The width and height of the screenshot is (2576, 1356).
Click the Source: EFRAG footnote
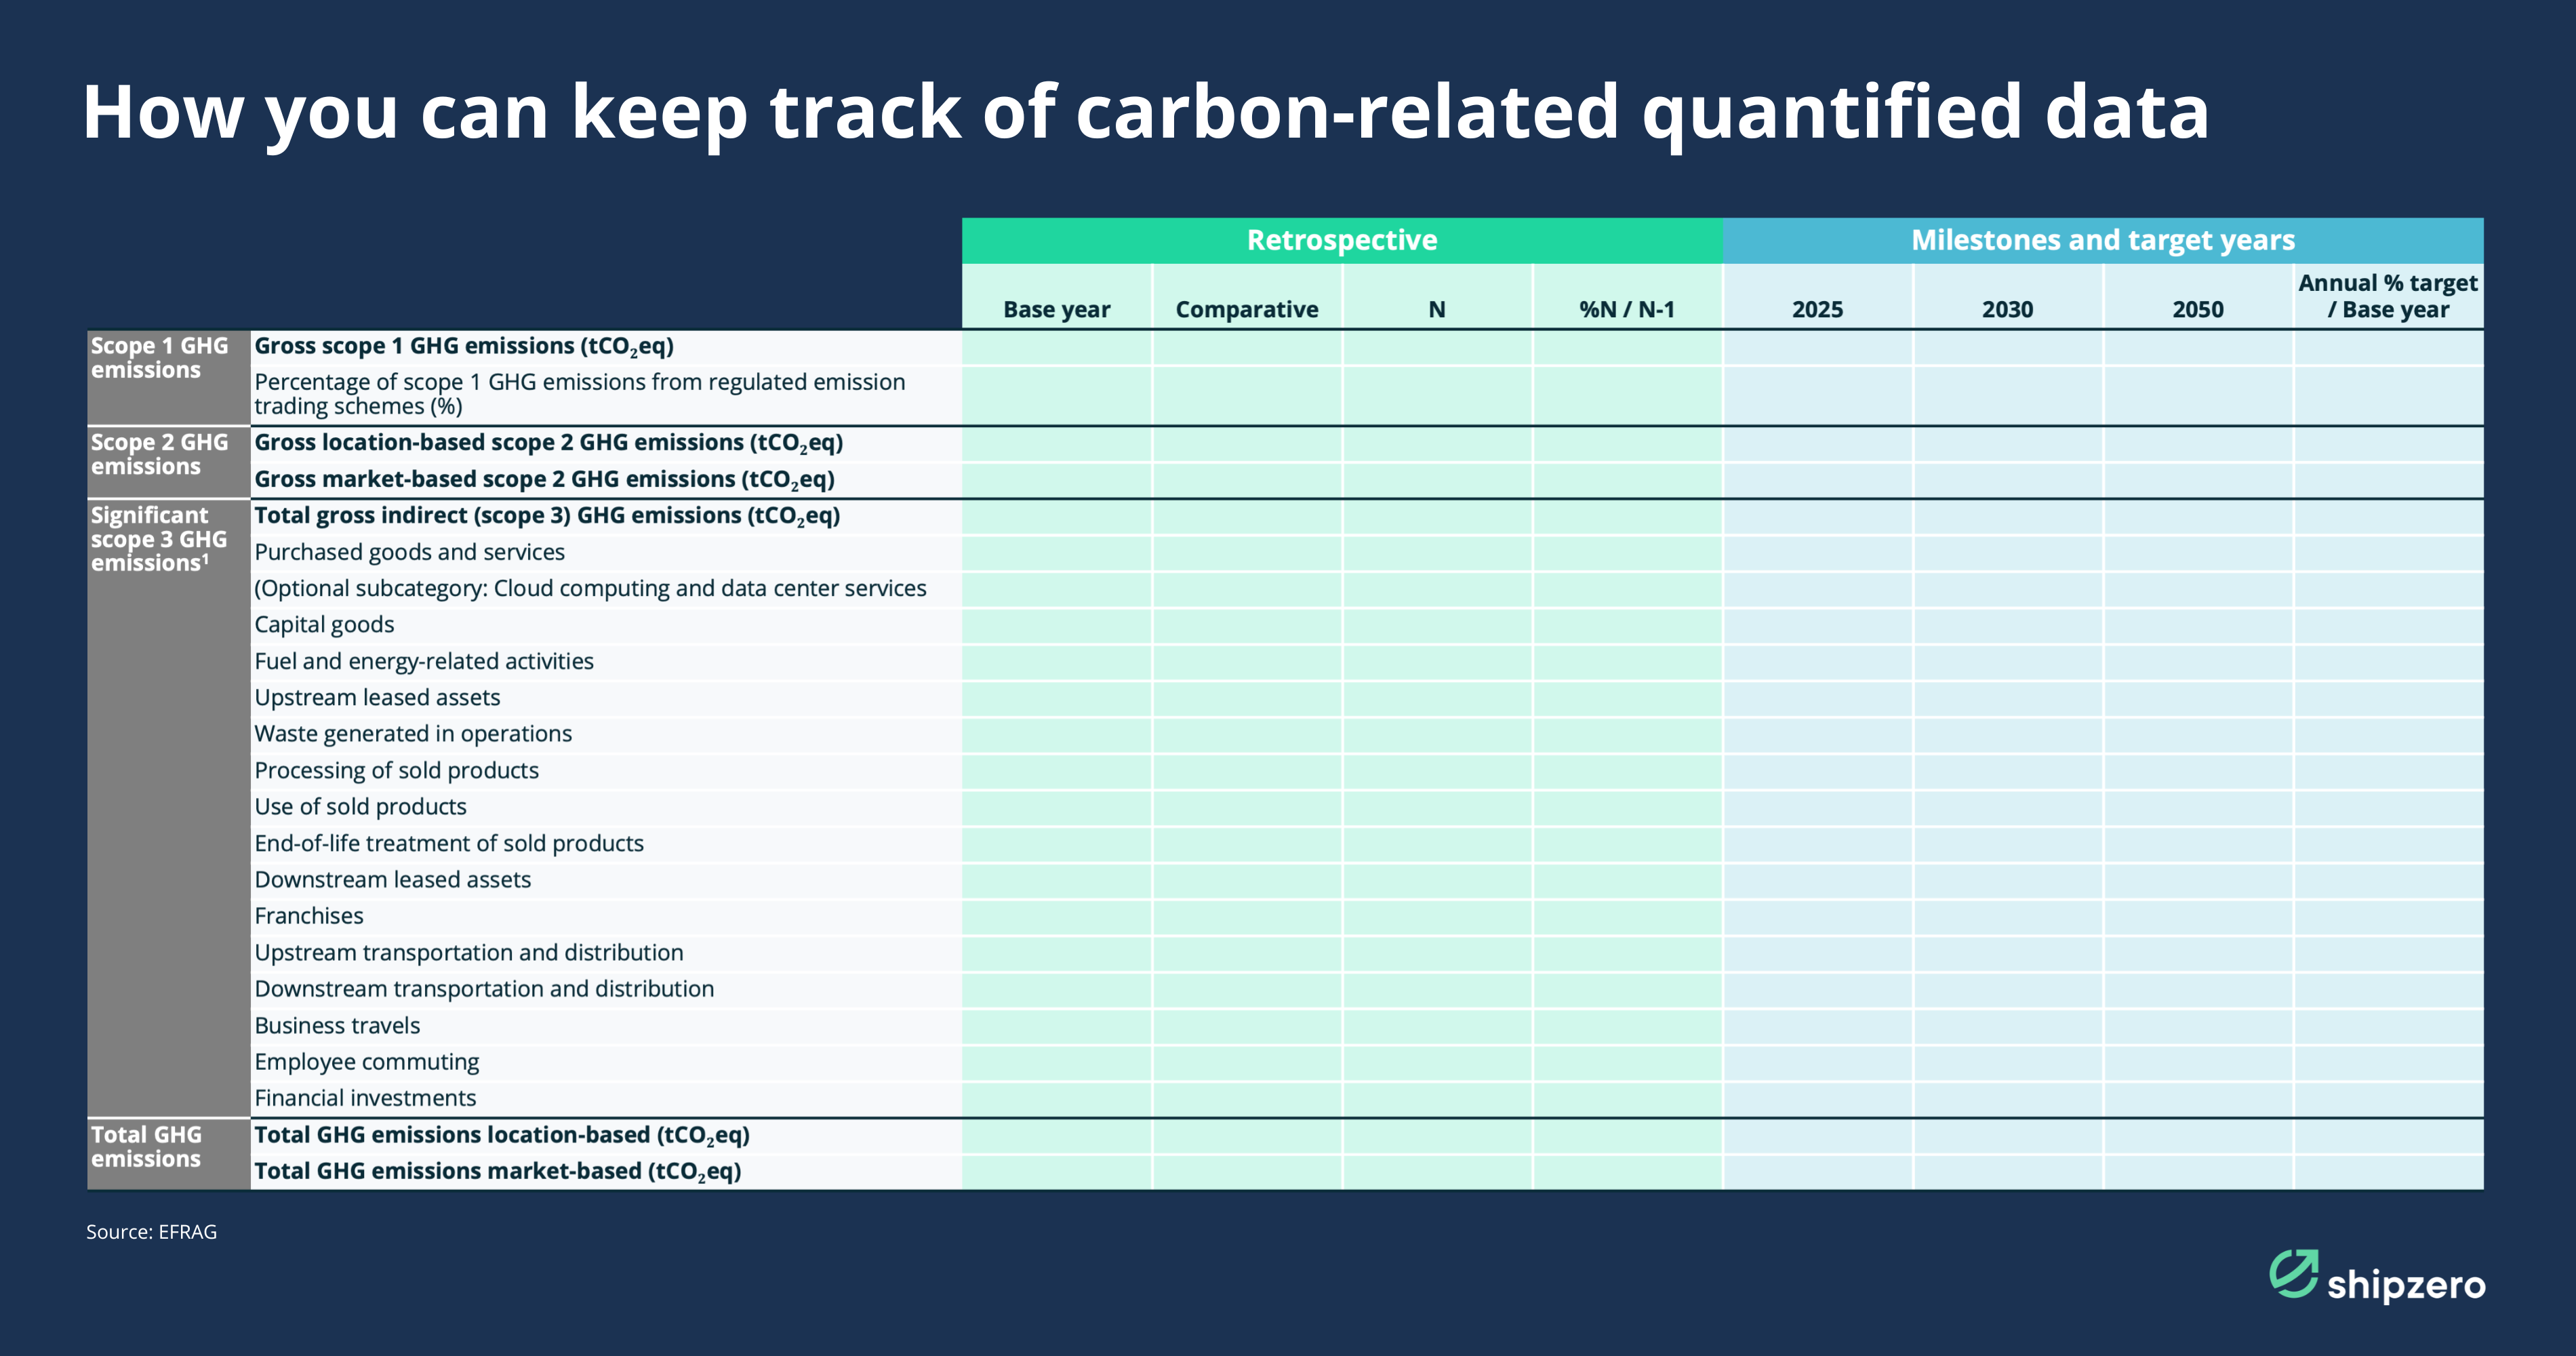click(151, 1232)
